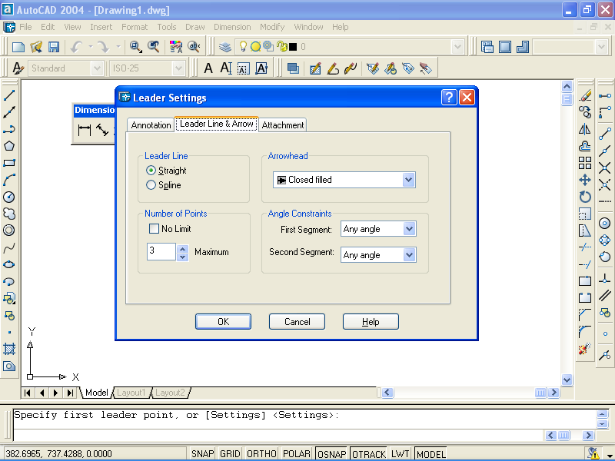Click the Multiline Text A icon

point(208,68)
